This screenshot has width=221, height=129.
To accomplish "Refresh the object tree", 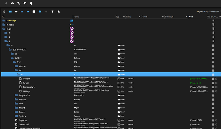I will (4, 12).
